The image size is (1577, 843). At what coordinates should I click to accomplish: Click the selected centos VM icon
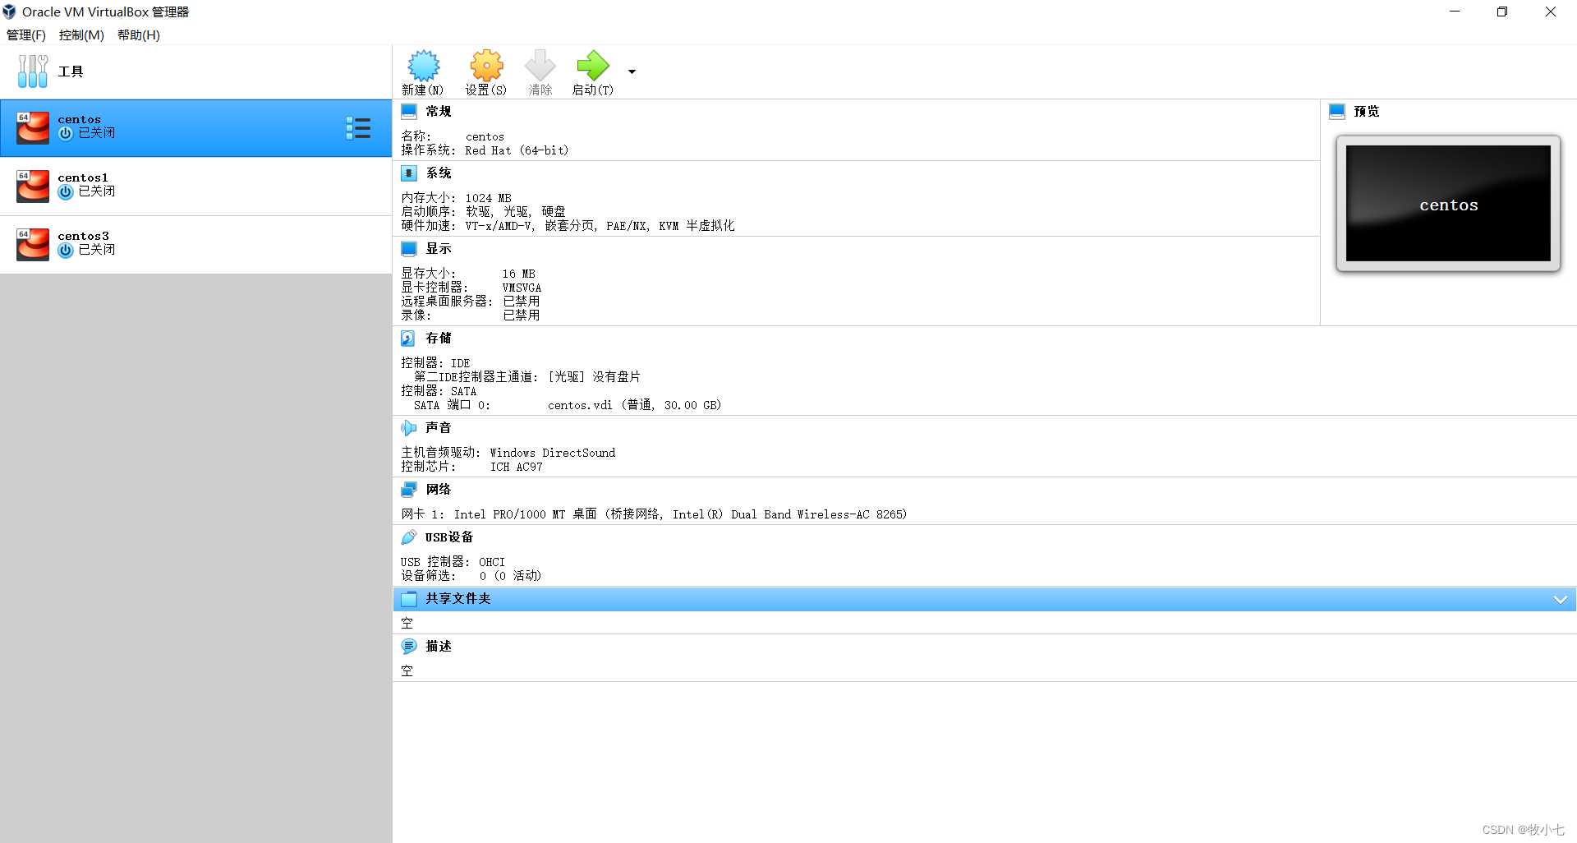tap(33, 127)
